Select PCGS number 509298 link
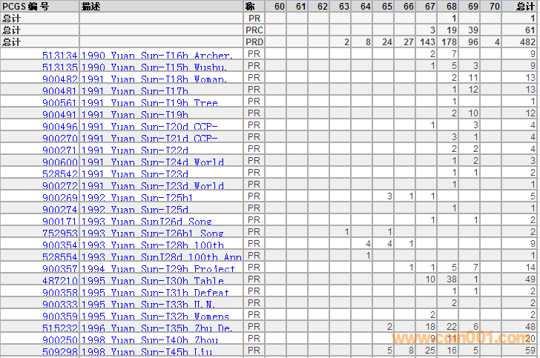The width and height of the screenshot is (540, 358). [x=59, y=351]
